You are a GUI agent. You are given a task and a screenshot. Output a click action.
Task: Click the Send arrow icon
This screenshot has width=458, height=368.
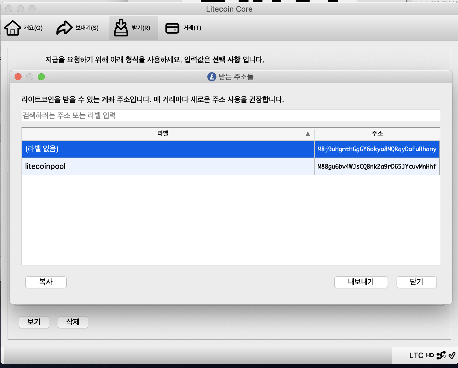point(64,28)
